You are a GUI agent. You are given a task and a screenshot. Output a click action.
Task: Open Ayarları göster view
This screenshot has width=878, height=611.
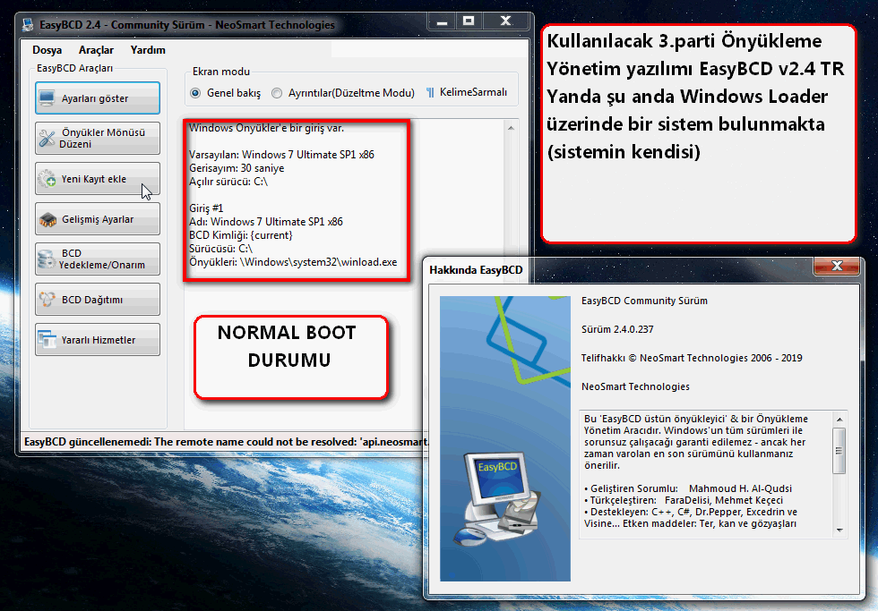tap(98, 98)
